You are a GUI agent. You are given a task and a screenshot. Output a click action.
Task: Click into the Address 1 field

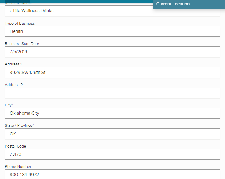click(112, 73)
